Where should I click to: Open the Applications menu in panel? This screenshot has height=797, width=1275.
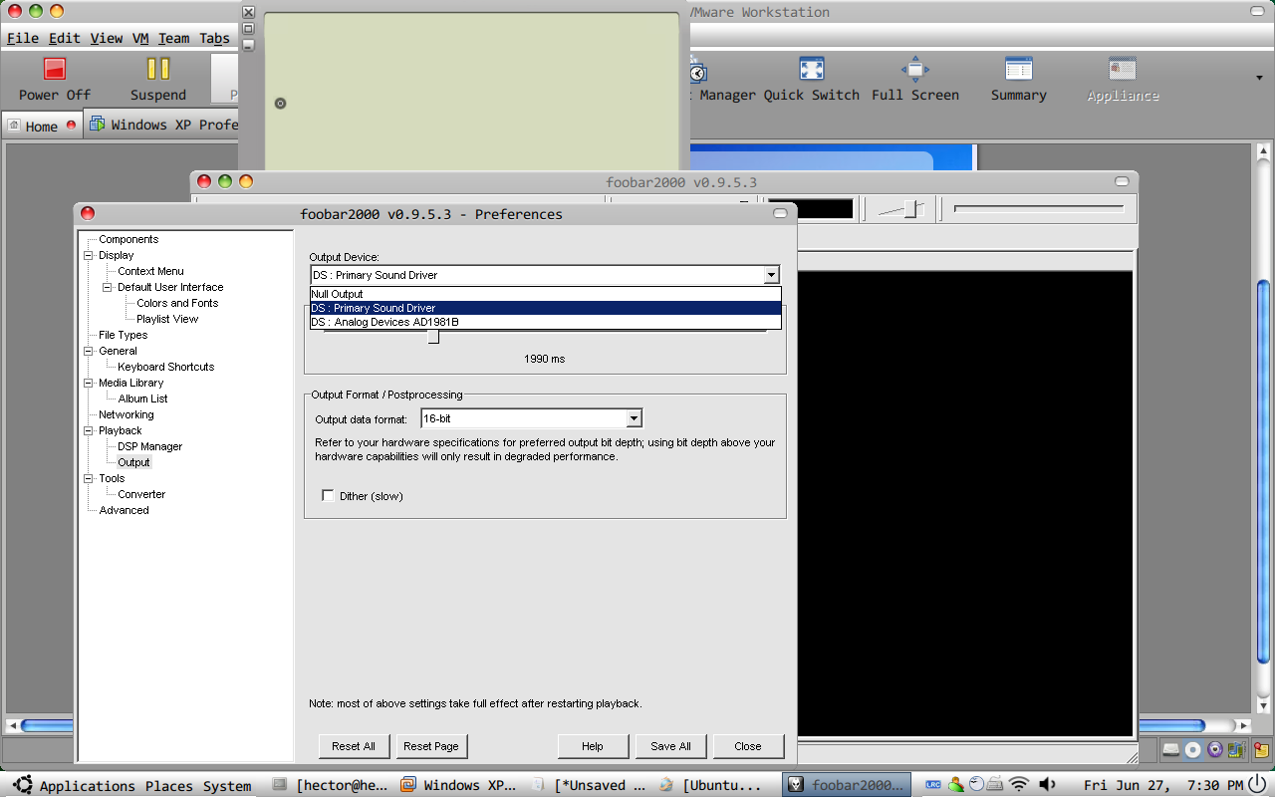point(87,786)
